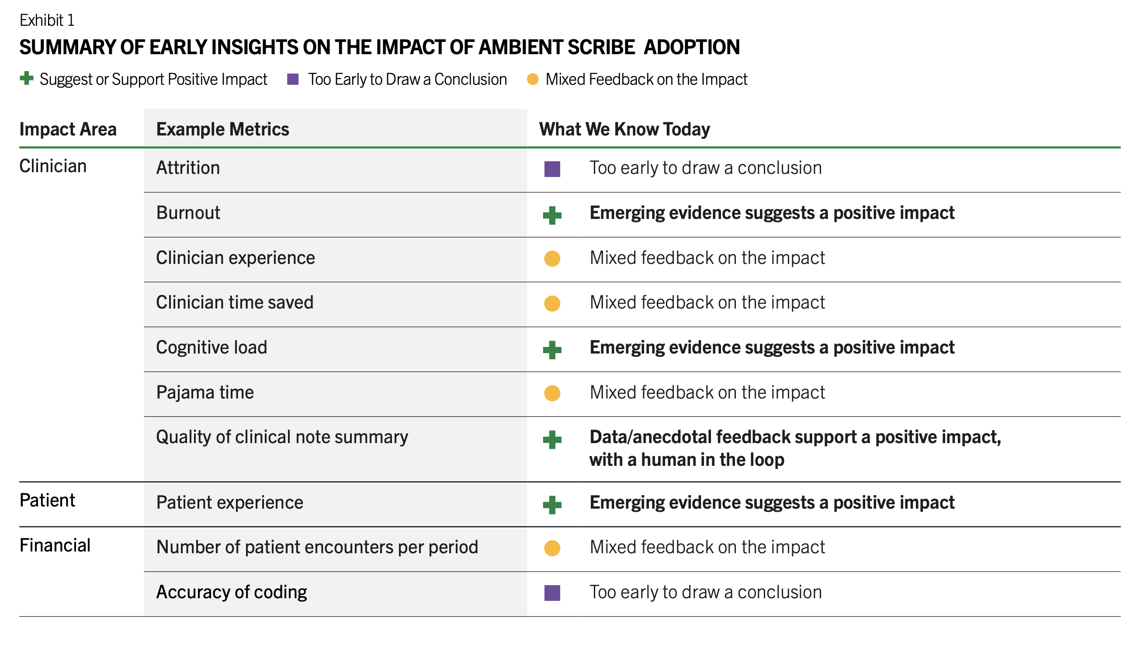
Task: Click the purple square icon in the legend
Action: point(293,79)
